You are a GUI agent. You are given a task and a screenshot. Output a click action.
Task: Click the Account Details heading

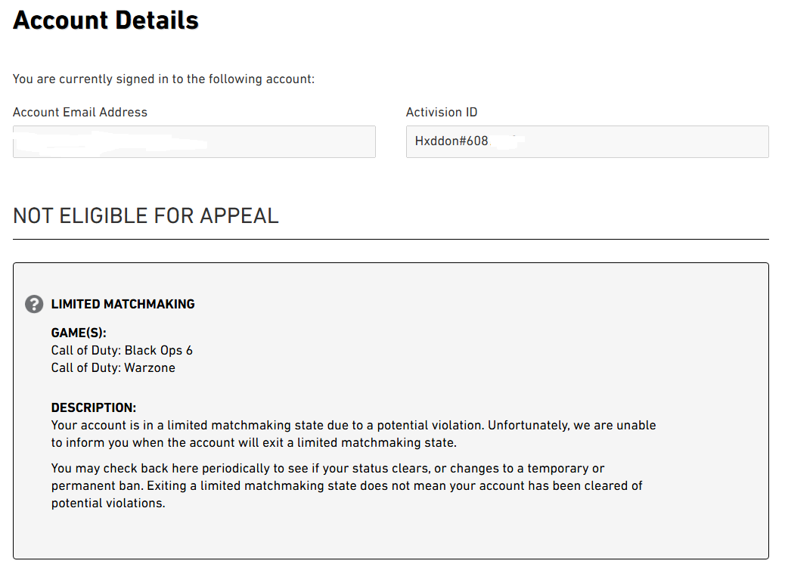point(106,20)
